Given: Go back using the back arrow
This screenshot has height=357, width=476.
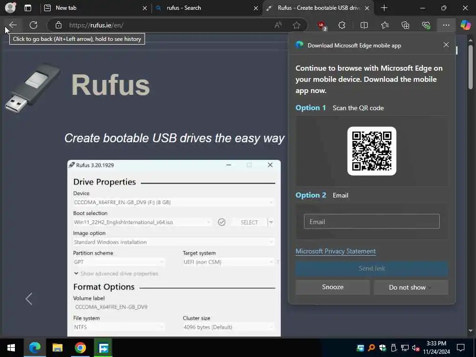Looking at the screenshot, I should 13,25.
